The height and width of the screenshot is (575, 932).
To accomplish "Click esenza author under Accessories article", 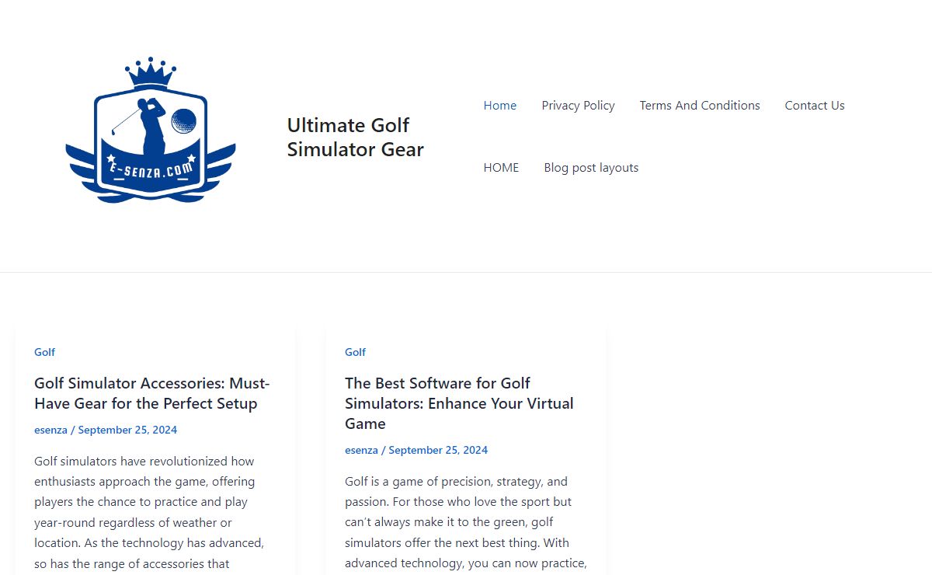I will coord(50,430).
